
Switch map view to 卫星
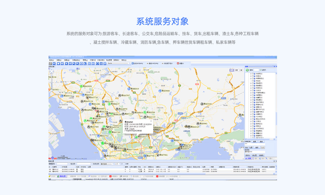tap(236, 70)
